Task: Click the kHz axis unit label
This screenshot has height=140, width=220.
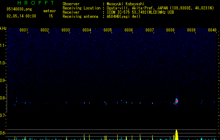Action: click(x=3, y=28)
